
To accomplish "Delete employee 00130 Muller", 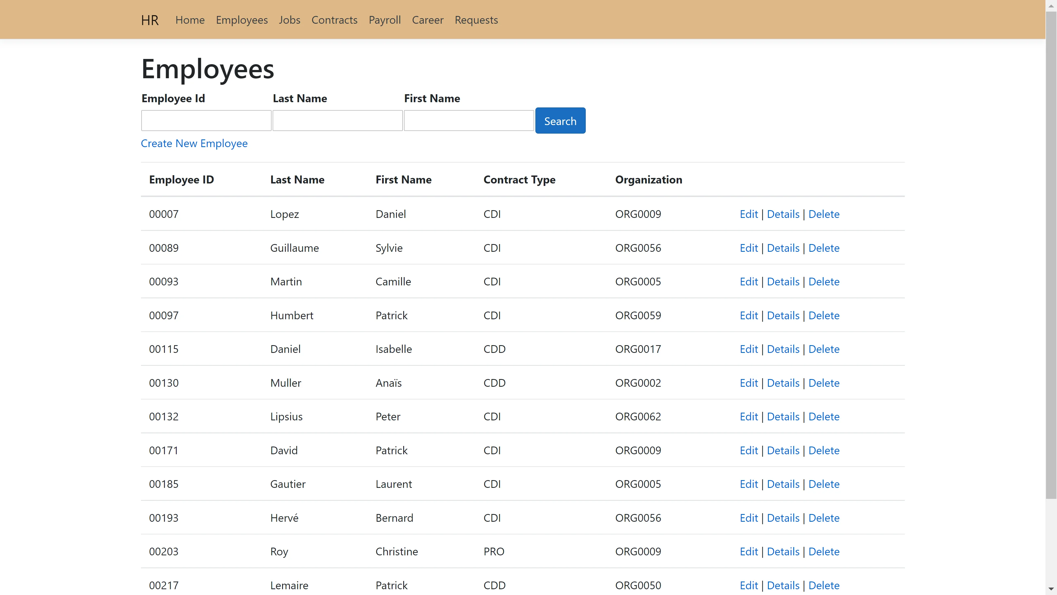I will 824,383.
